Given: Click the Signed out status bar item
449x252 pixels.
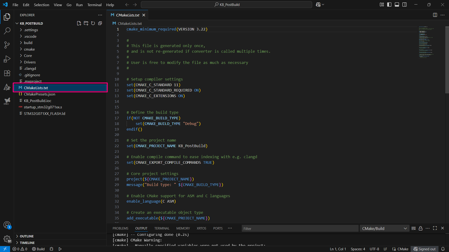Looking at the screenshot, I should (424, 249).
